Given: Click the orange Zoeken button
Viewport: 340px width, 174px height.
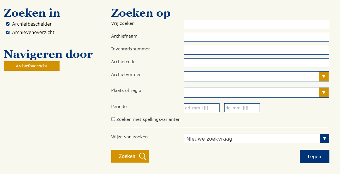Looking at the screenshot, I should point(130,156).
